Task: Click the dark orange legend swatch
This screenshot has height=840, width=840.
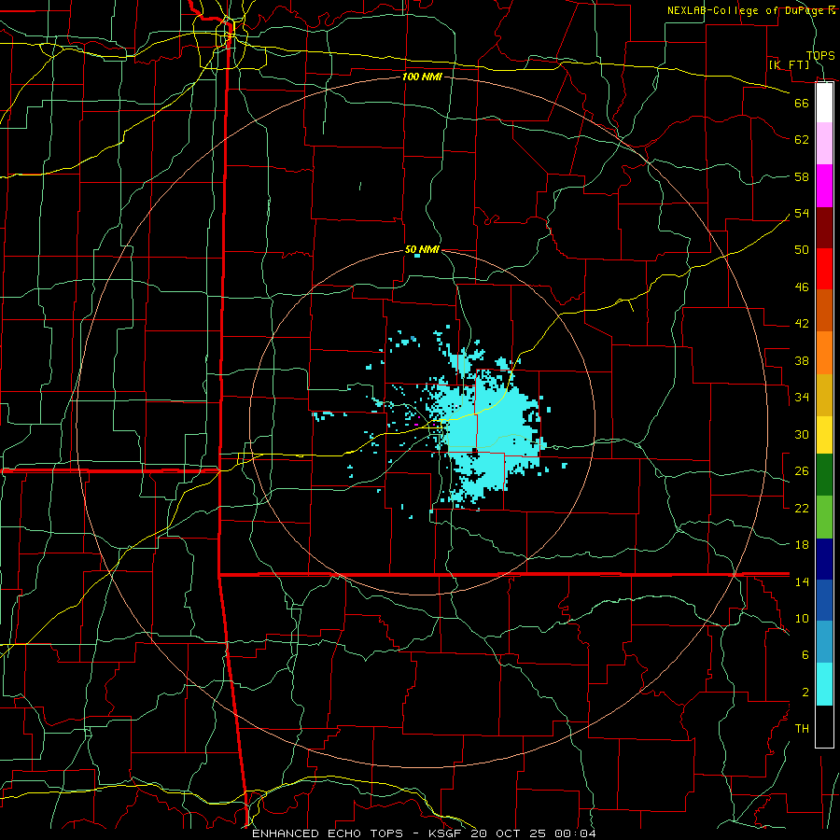Action: [x=824, y=310]
